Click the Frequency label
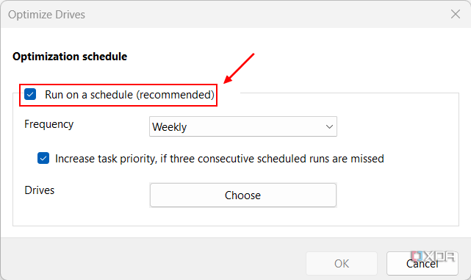This screenshot has width=471, height=280. [49, 124]
